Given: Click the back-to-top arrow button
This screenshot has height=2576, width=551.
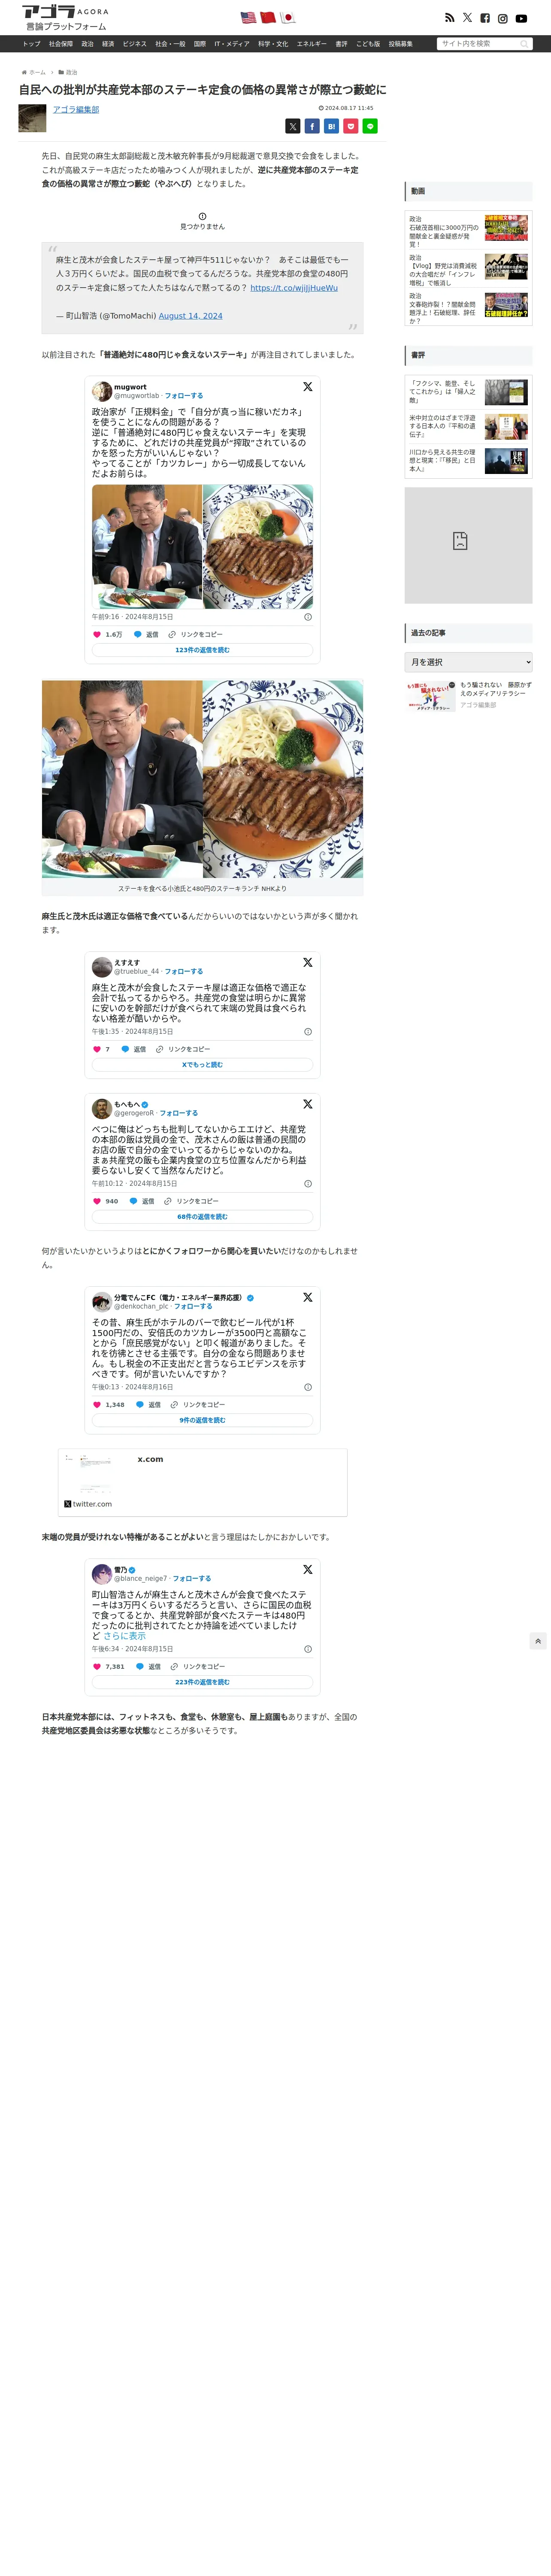Looking at the screenshot, I should (x=538, y=1641).
